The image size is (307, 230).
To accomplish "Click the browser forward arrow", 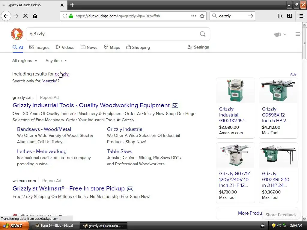I will [16, 16].
